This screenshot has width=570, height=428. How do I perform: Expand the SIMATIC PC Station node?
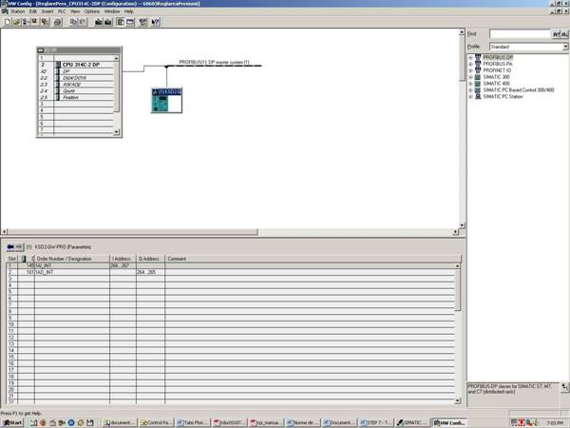tap(471, 97)
